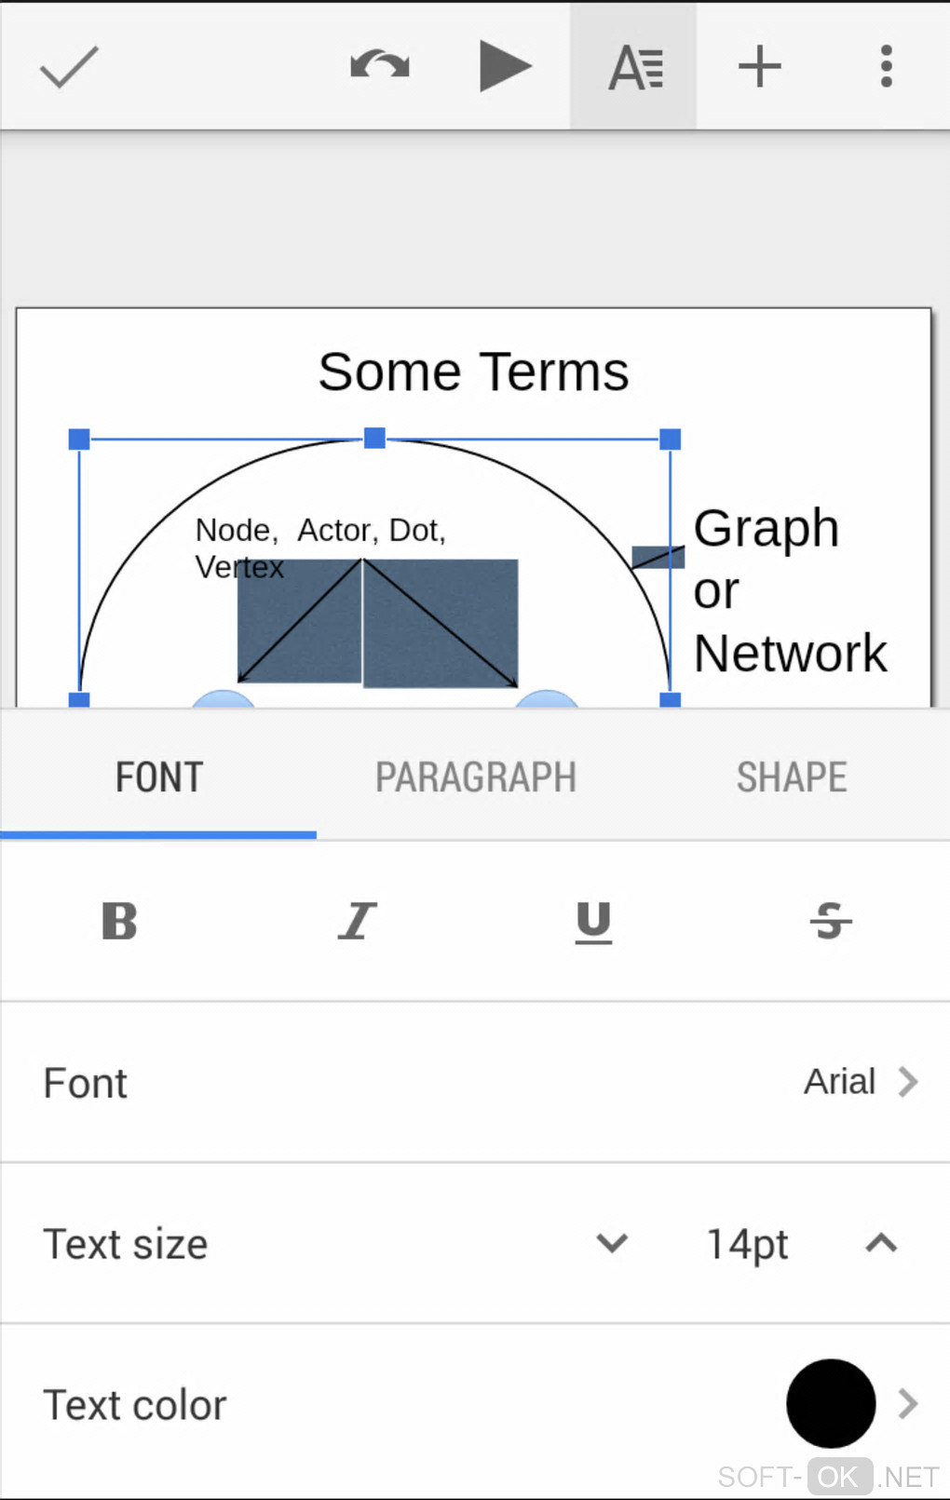
Task: Toggle strikethrough formatting
Action: click(x=830, y=922)
